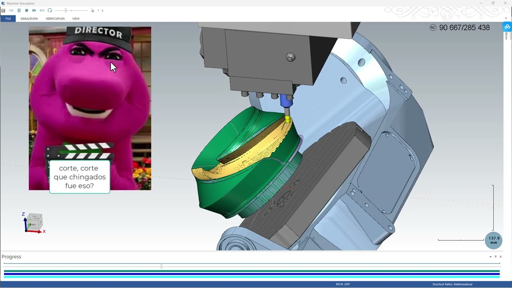The width and height of the screenshot is (512, 288).
Task: Jump to previous operation with skip-back icon
Action: coord(11,10)
